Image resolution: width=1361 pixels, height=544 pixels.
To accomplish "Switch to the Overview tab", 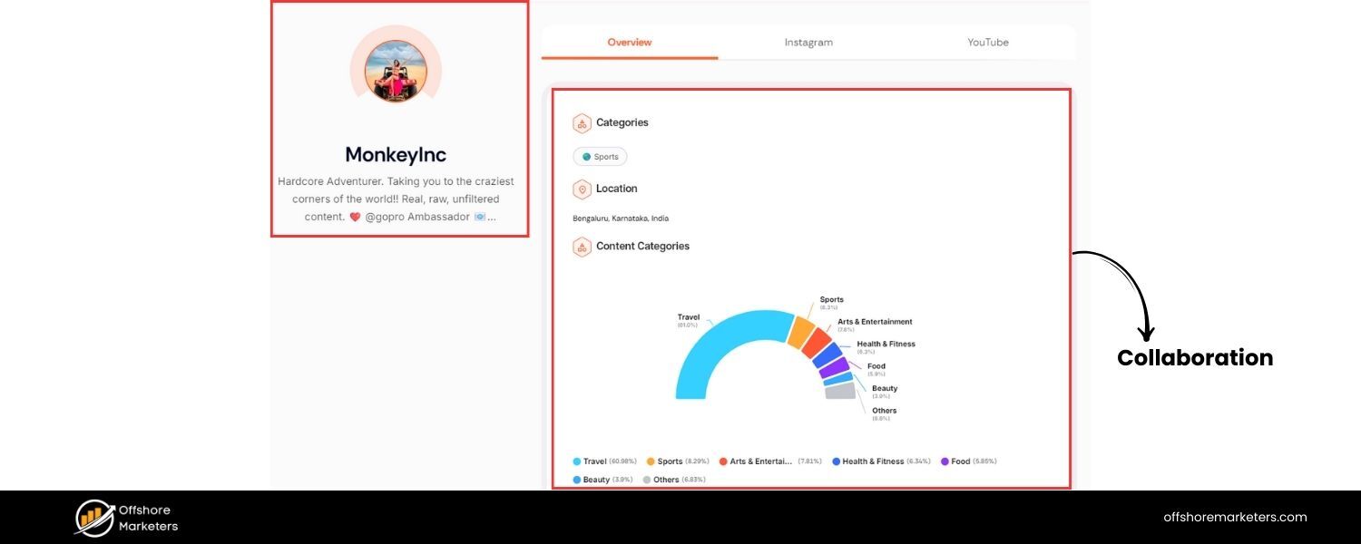I will coord(630,43).
